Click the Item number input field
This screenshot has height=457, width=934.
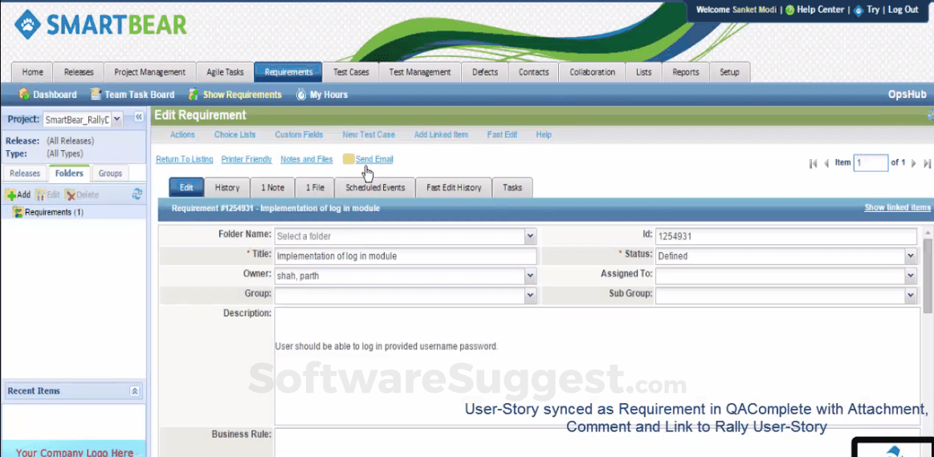click(871, 163)
